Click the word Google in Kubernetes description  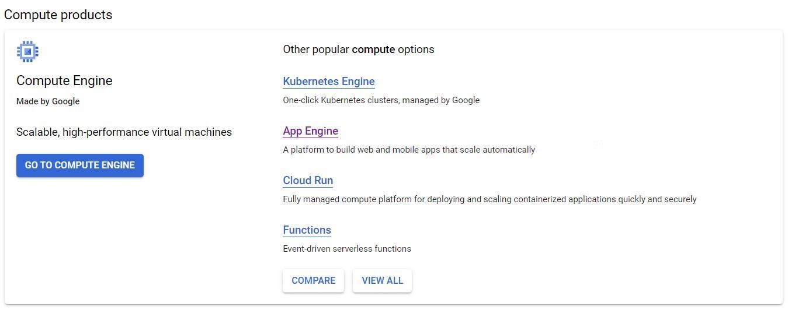[x=466, y=100]
